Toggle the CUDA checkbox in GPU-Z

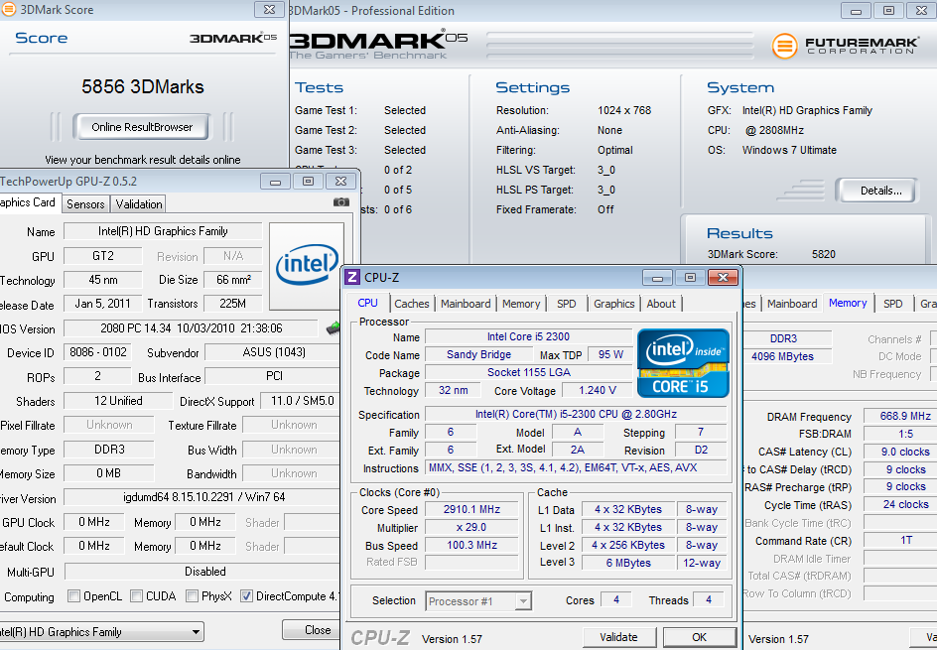(136, 596)
